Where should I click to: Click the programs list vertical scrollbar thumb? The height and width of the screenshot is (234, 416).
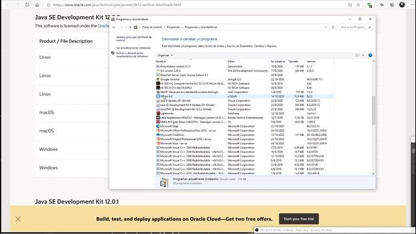point(373,110)
